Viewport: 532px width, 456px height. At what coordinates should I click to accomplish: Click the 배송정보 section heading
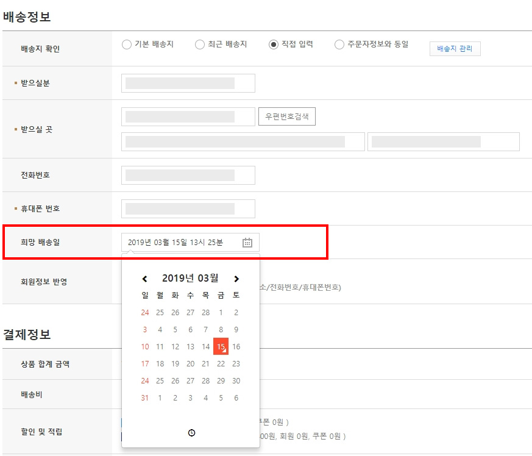pyautogui.click(x=27, y=16)
